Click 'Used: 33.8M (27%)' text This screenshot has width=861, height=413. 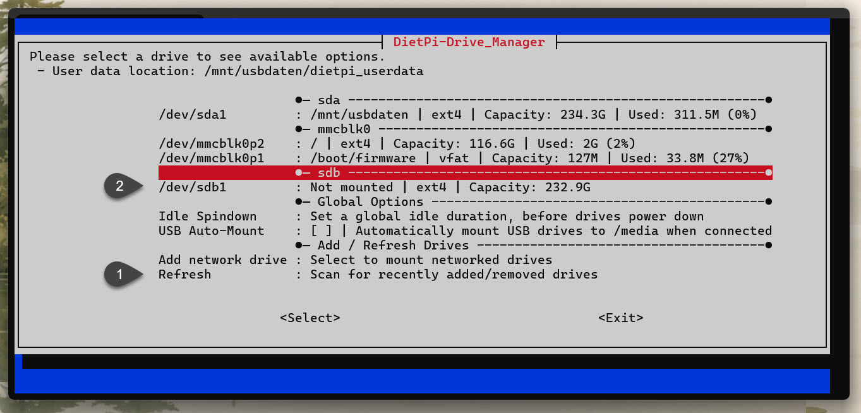tap(685, 158)
